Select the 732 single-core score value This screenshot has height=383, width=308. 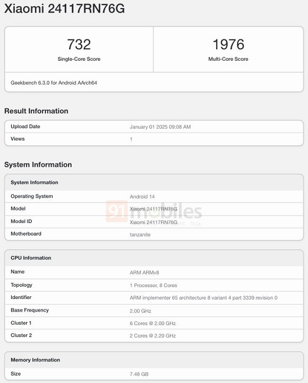tap(79, 44)
